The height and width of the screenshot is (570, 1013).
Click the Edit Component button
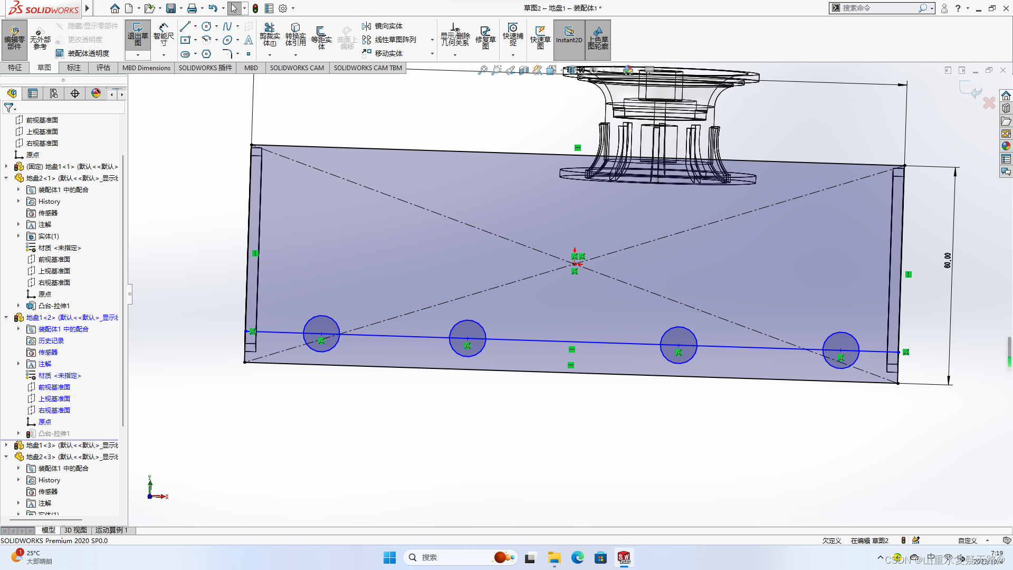(15, 40)
